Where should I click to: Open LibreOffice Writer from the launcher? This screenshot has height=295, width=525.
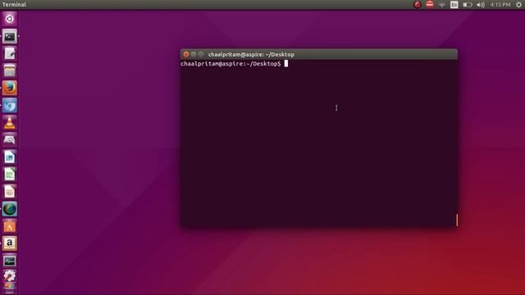click(9, 157)
